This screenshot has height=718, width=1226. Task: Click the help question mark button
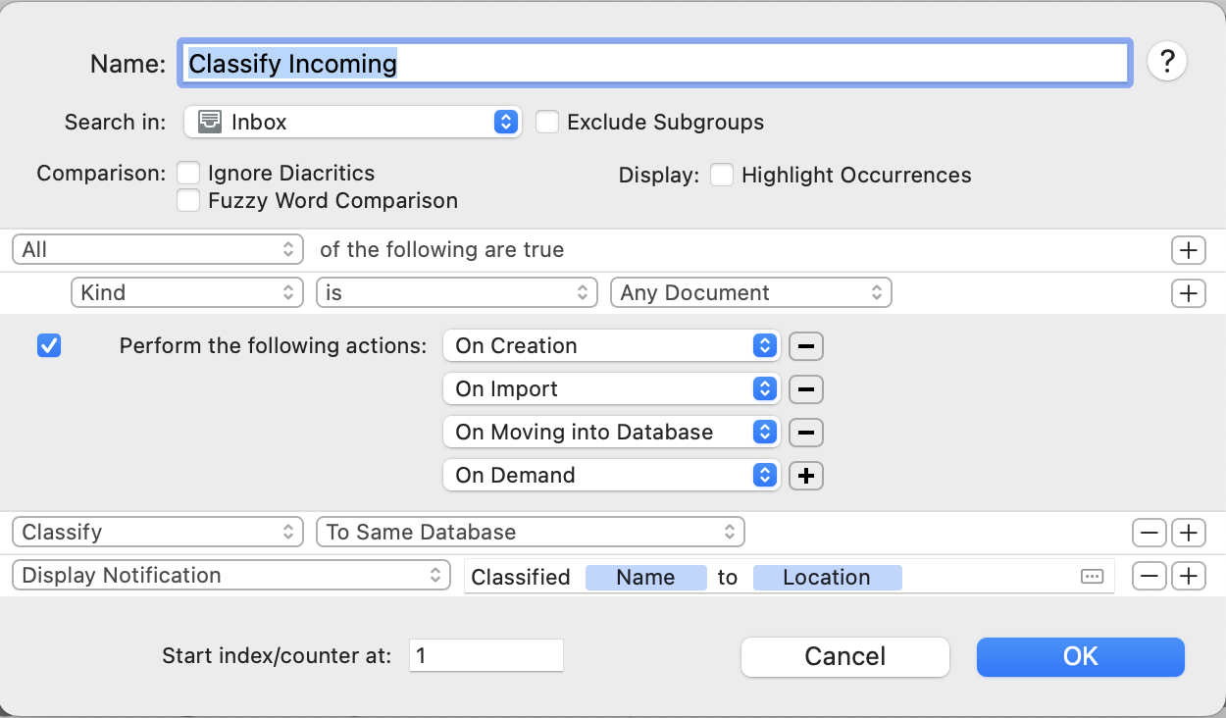(1166, 63)
